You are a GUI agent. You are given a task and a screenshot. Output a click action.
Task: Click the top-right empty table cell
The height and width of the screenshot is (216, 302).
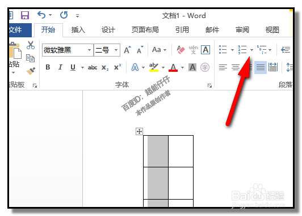tap(181, 151)
